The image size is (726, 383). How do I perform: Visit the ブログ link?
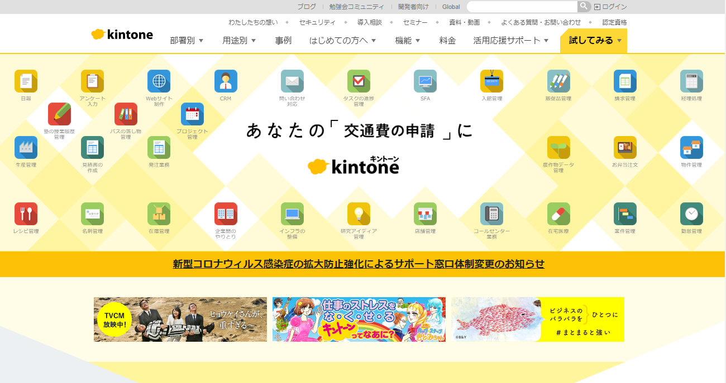[x=307, y=7]
